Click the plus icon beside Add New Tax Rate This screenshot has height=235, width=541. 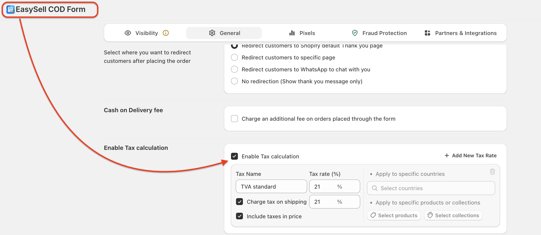click(x=447, y=155)
